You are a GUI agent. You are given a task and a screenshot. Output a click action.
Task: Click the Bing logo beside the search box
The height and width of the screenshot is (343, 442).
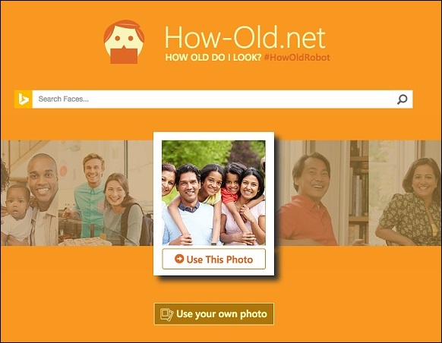[x=23, y=99]
